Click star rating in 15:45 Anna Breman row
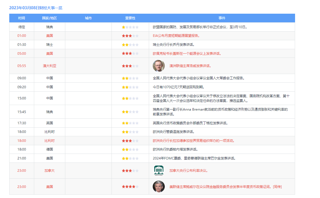320x198 pixels. (130, 112)
